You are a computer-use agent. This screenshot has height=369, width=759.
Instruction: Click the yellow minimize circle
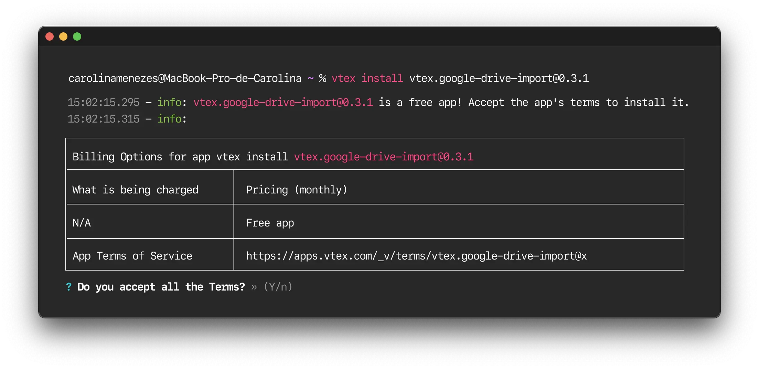pos(63,36)
